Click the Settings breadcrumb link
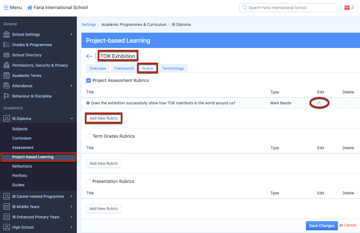Image resolution: width=360 pixels, height=233 pixels. 89,25
